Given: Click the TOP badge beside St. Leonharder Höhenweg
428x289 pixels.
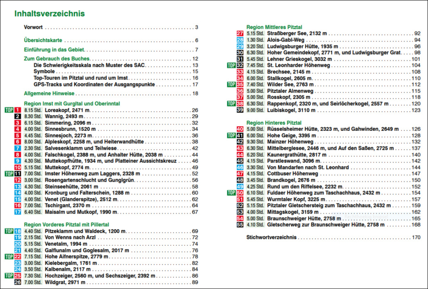Looking at the screenshot, I should point(232,65).
